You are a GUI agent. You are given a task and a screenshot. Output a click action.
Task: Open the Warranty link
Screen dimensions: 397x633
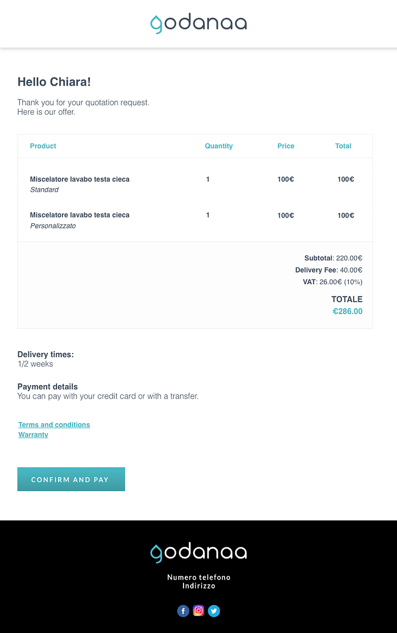(x=33, y=435)
